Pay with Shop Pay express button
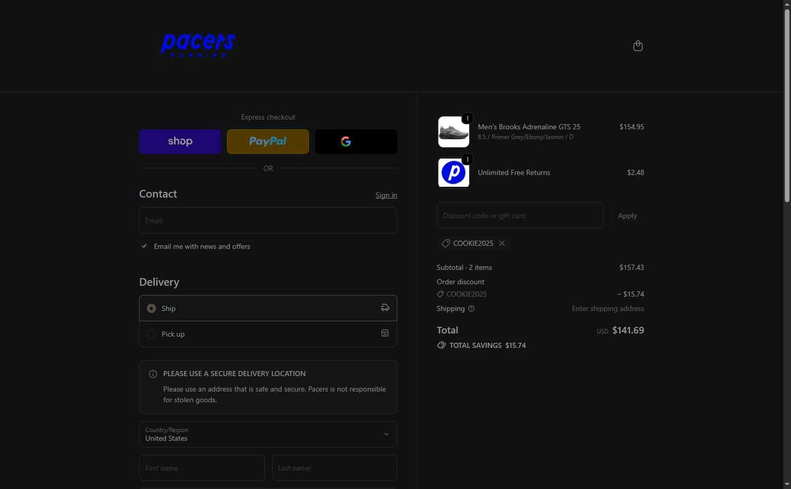This screenshot has height=489, width=791. [x=180, y=142]
